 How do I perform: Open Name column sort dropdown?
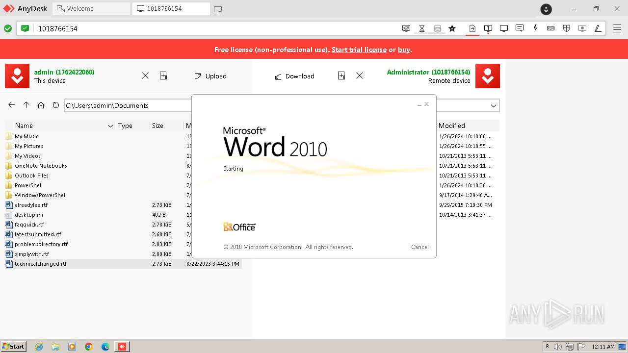(110, 126)
